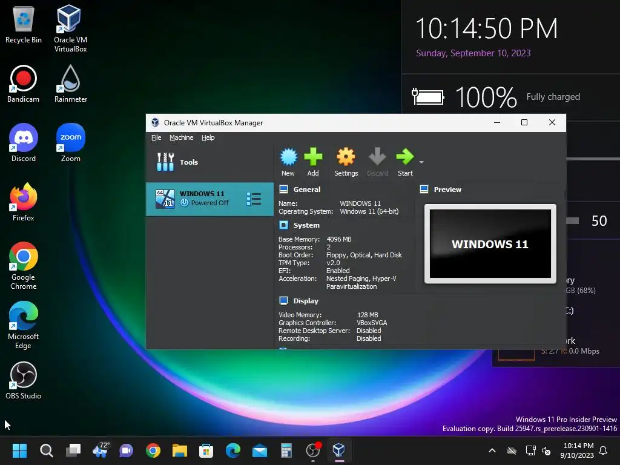Click the Windows 11 (64-bit) operating system text
The height and width of the screenshot is (465, 620).
point(369,211)
